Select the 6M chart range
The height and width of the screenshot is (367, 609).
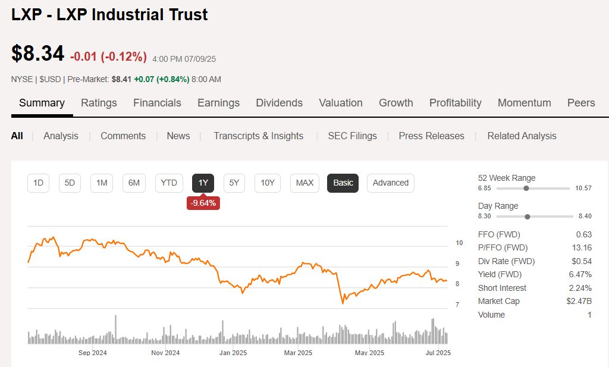pyautogui.click(x=134, y=183)
